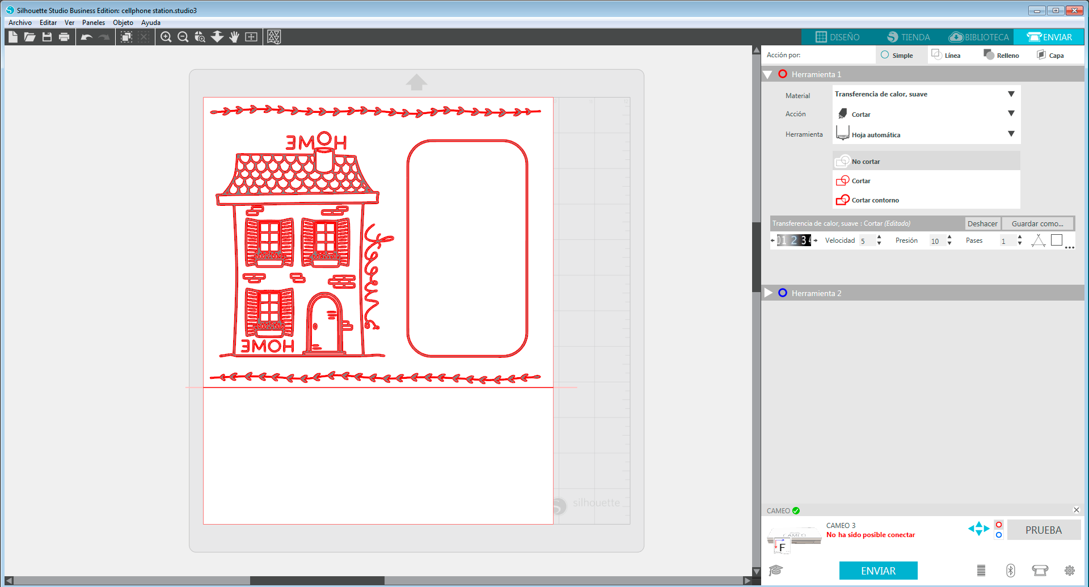Select red tool 1 holder indicator near PRUEBA

point(999,525)
